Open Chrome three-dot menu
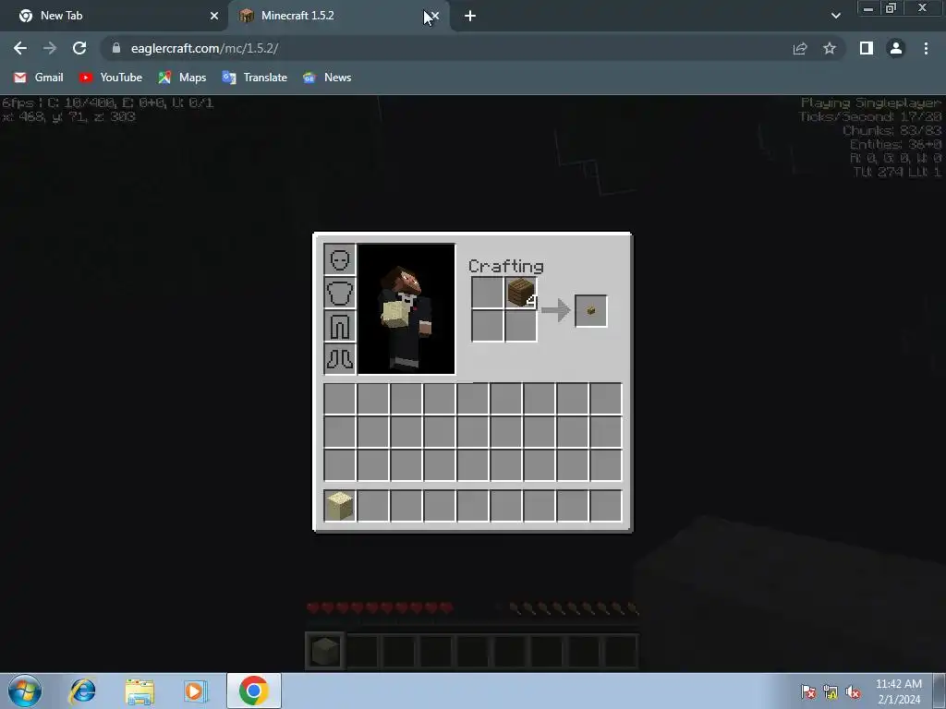 926,48
